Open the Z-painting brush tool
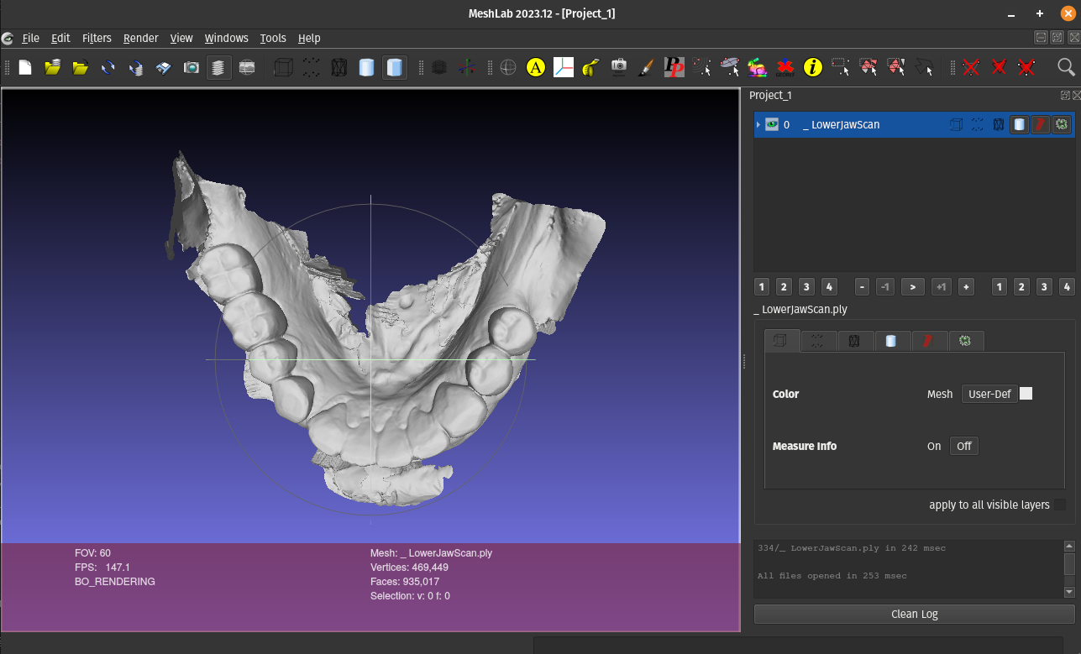The image size is (1081, 654). click(x=645, y=68)
